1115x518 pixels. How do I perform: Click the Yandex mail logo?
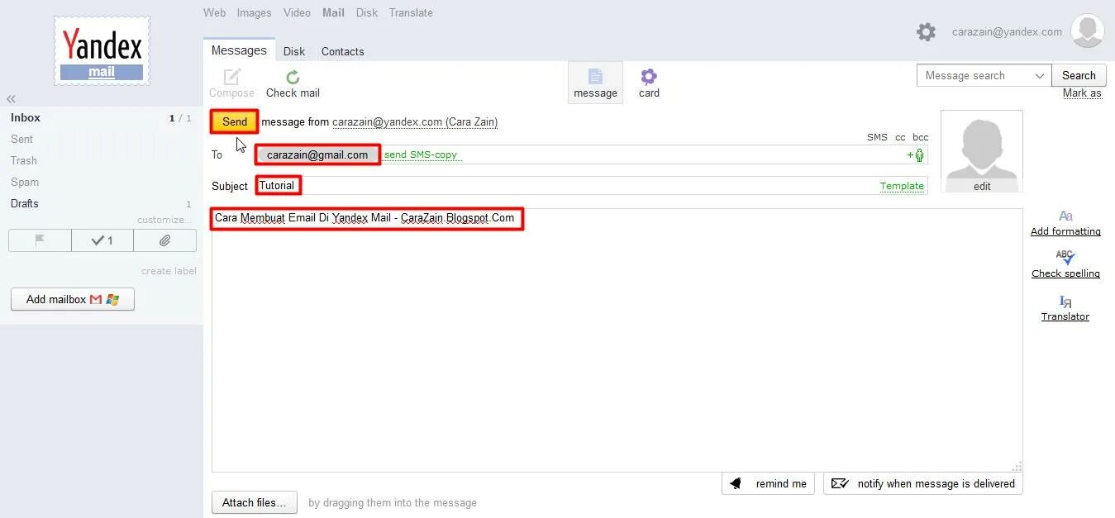click(x=102, y=50)
